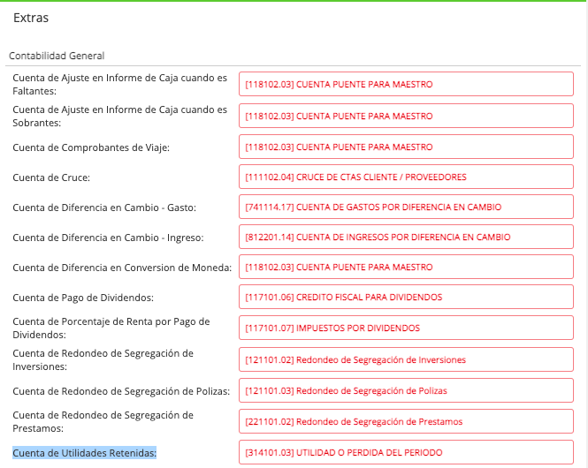Click the Porcentaje de Renta por Pago de Dividendos label

coord(111,328)
